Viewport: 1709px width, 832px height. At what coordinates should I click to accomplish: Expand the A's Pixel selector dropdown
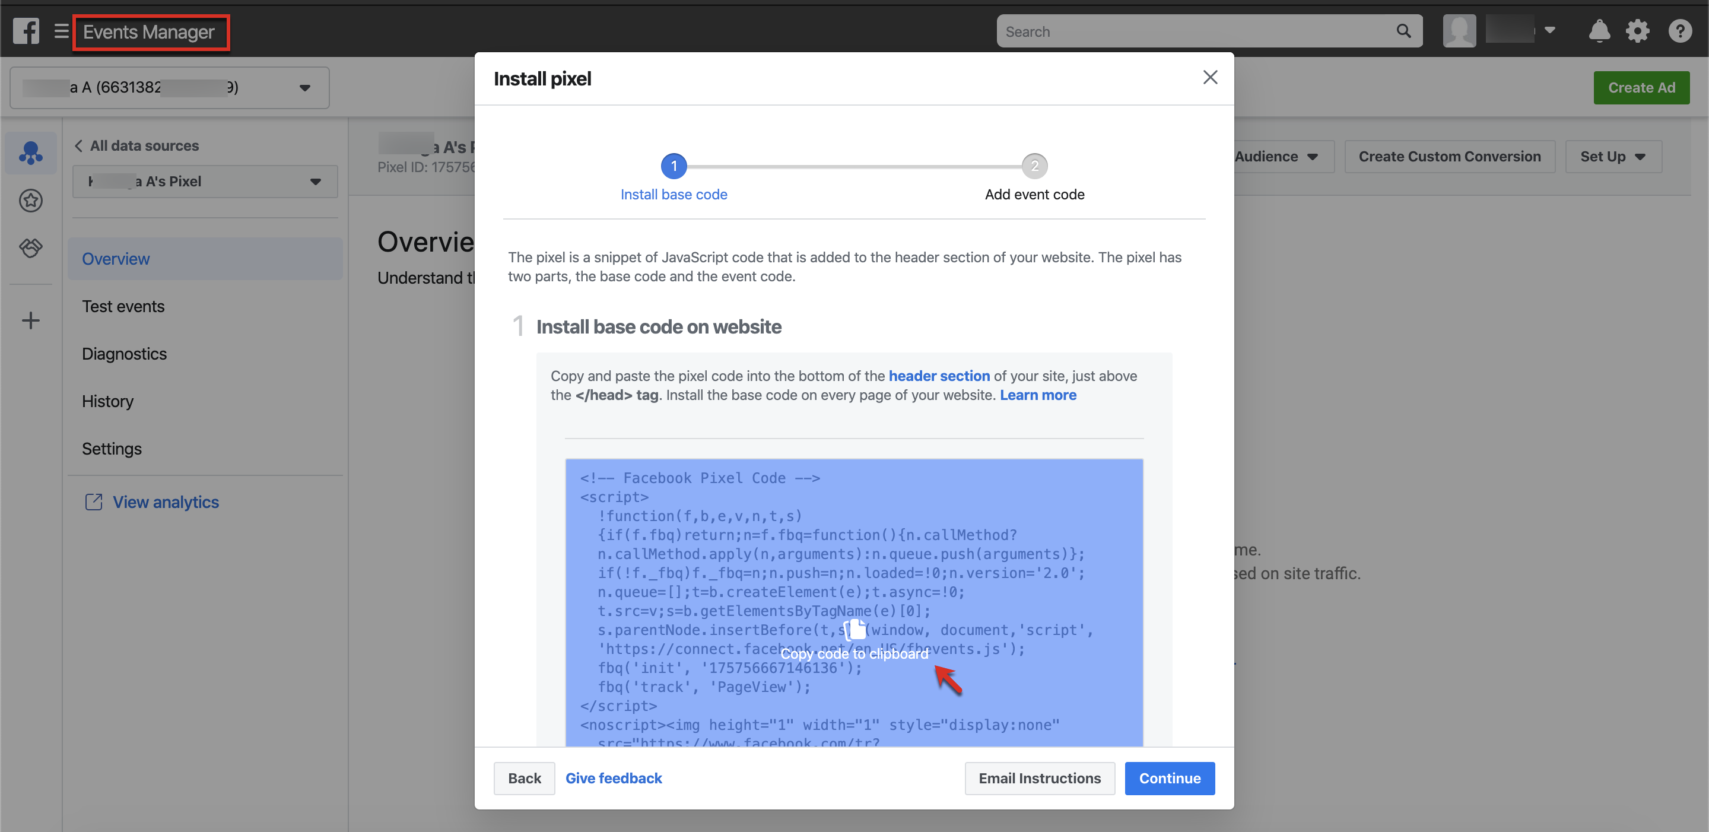click(205, 181)
